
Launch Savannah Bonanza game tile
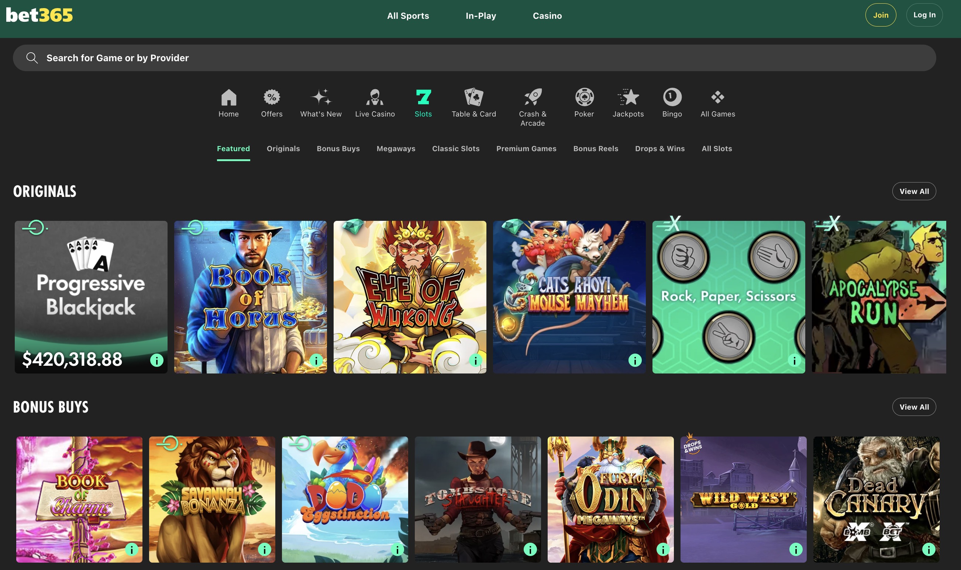point(212,499)
